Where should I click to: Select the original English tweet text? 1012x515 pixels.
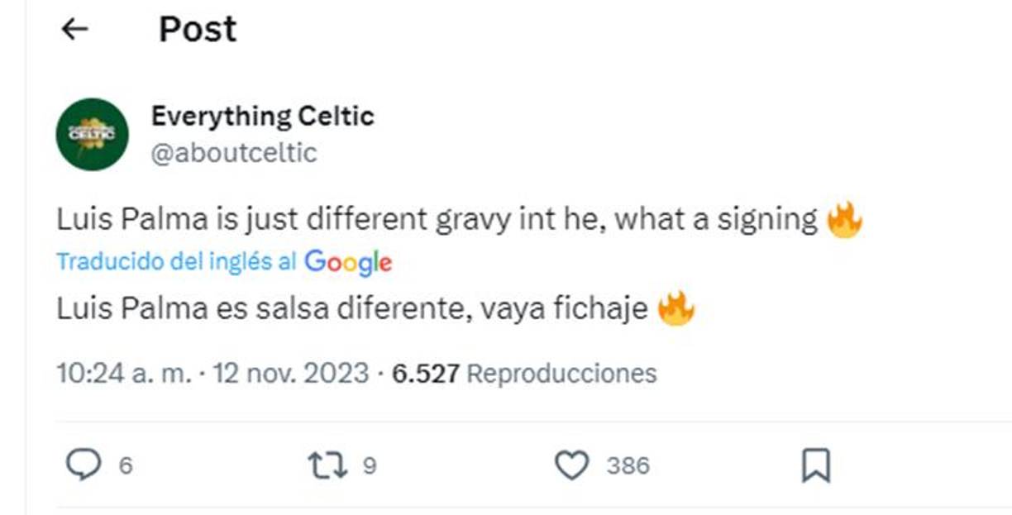437,221
